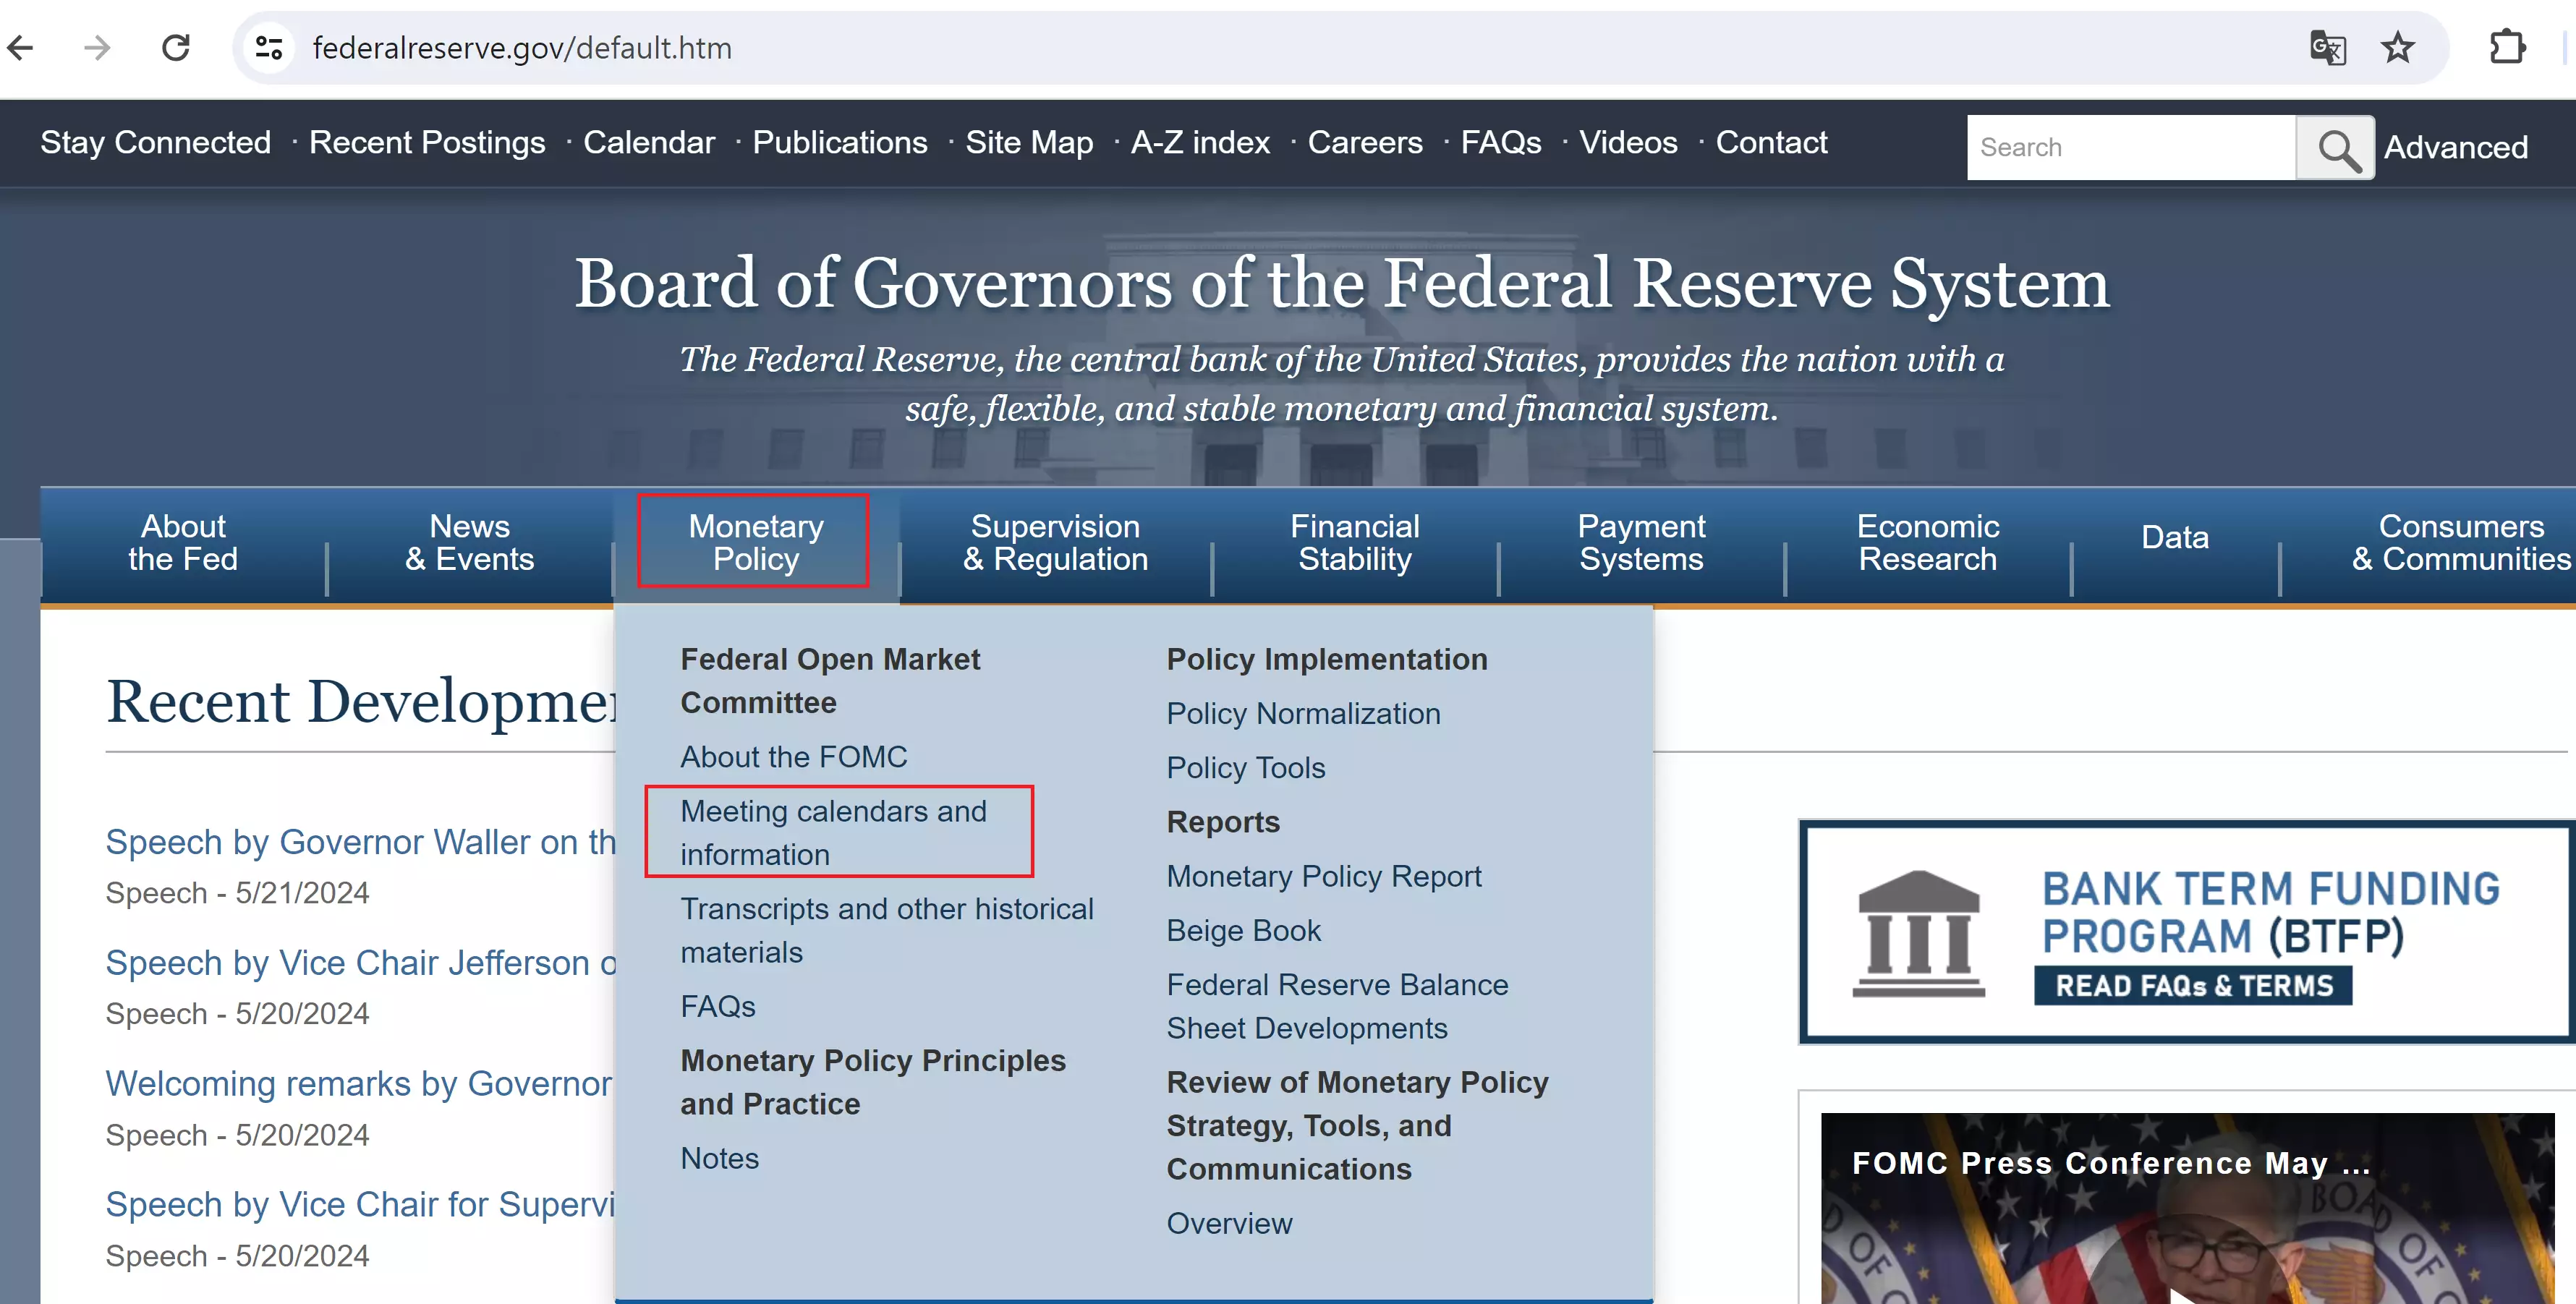2576x1304 pixels.
Task: Click Review of Monetary Policy Strategy heading
Action: click(x=1357, y=1125)
